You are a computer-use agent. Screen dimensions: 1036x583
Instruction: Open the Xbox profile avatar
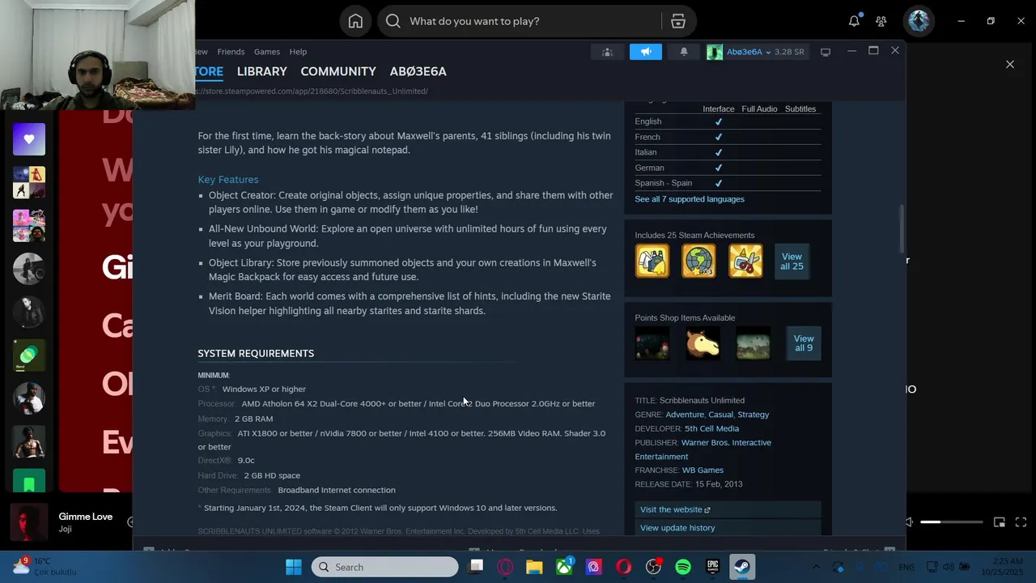[x=918, y=21]
